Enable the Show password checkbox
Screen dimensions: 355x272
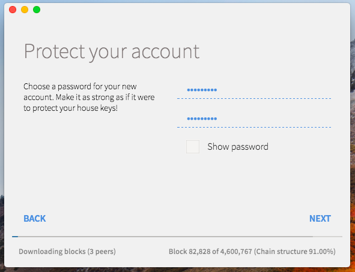point(193,147)
